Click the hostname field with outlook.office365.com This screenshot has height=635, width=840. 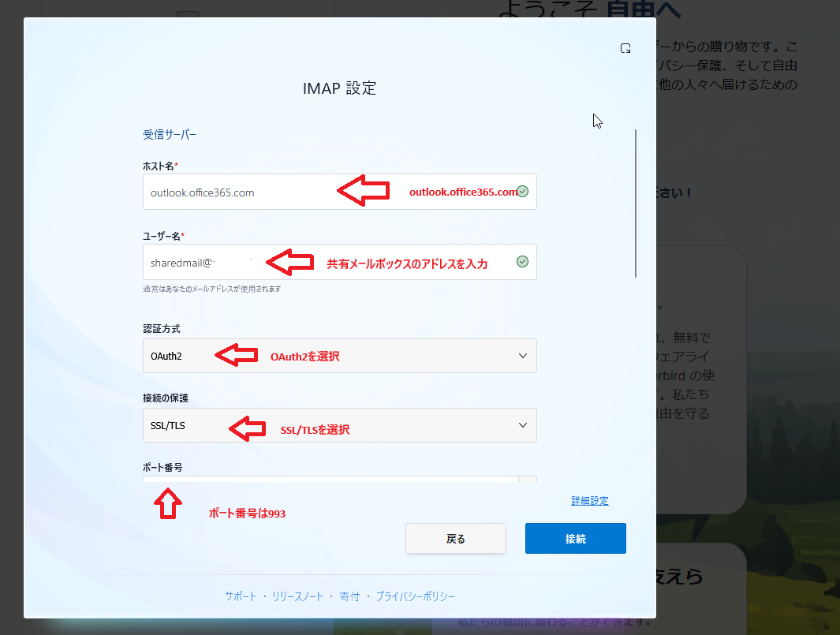[x=340, y=192]
